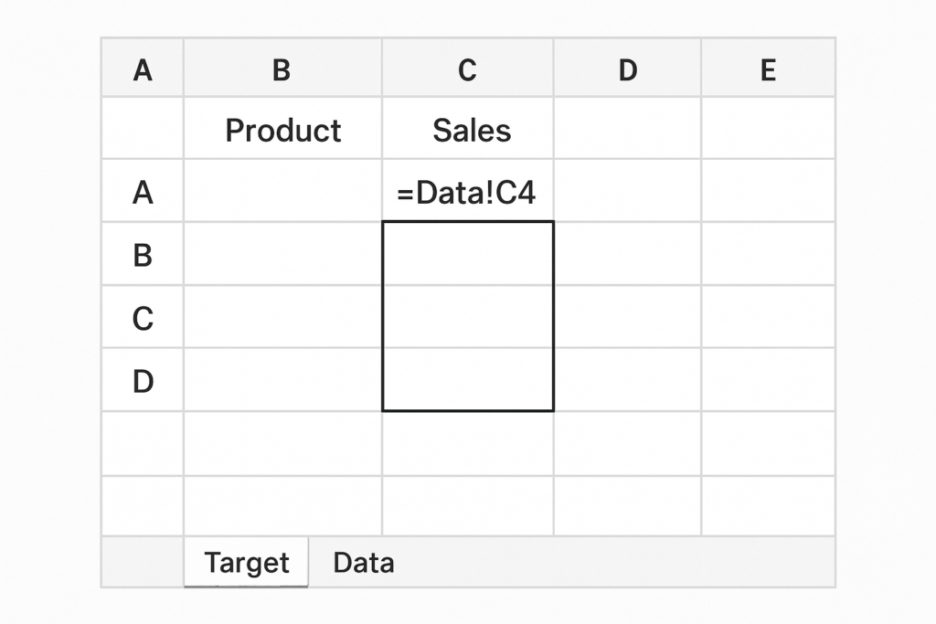Select the Sales header cell
Image resolution: width=936 pixels, height=624 pixels.
click(x=467, y=128)
